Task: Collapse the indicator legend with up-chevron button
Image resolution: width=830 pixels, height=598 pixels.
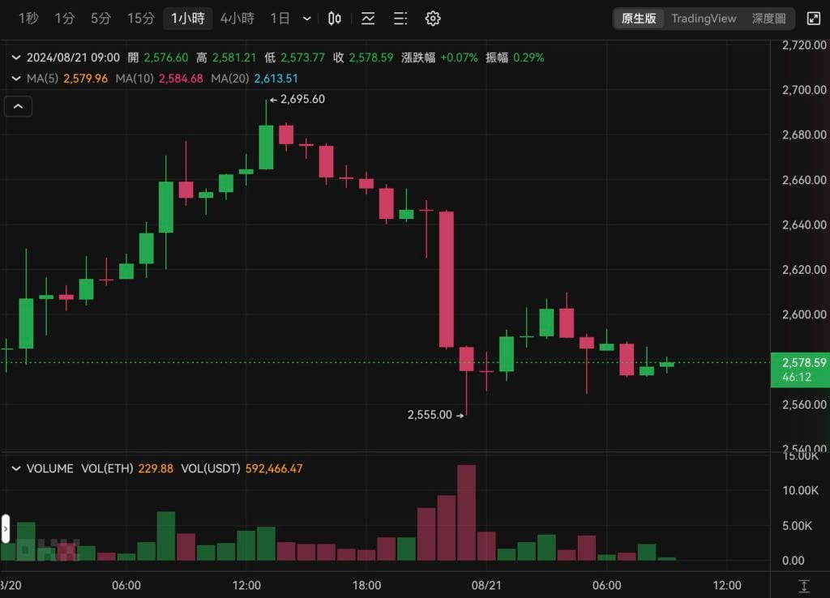Action: pos(19,106)
